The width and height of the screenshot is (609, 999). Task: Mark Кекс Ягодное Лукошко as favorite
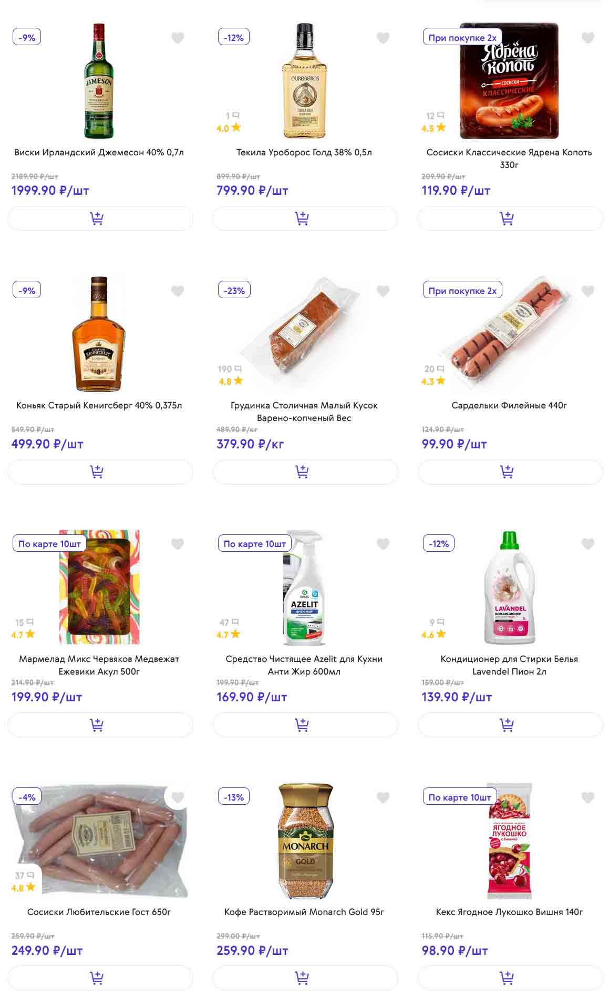[588, 797]
